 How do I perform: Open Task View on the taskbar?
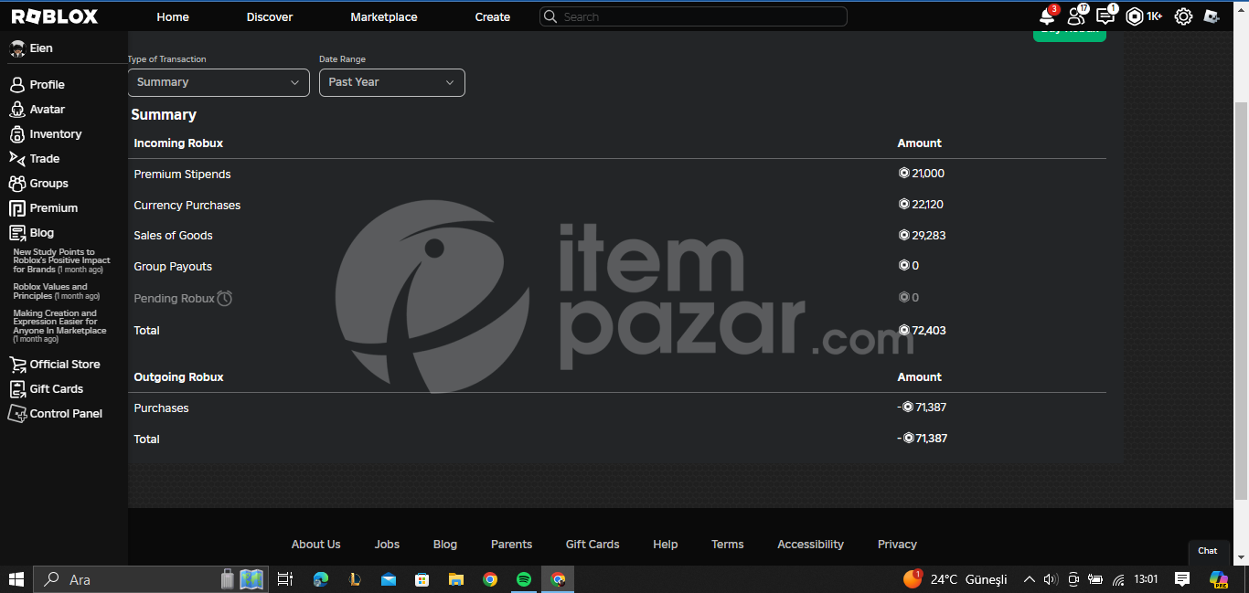[285, 579]
